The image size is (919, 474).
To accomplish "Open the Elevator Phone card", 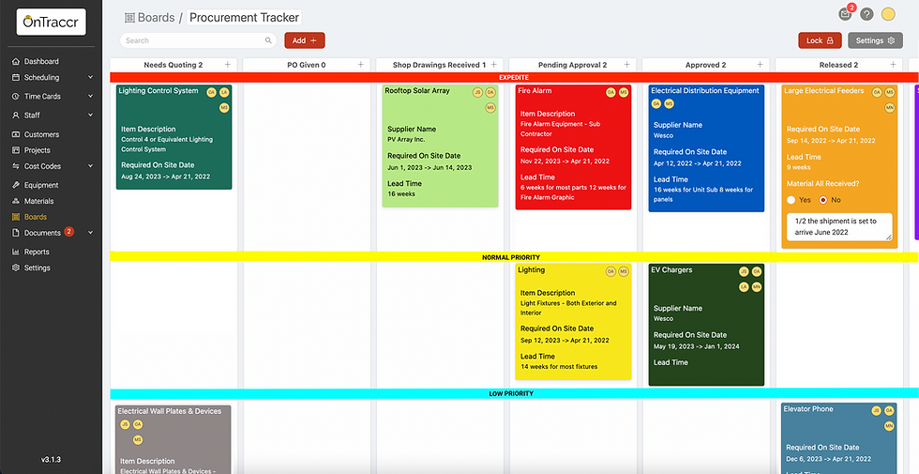I will tap(839, 438).
